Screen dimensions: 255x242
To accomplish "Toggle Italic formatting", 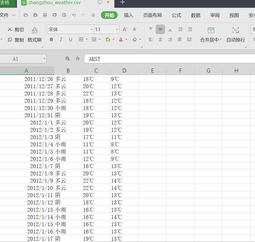I will coord(61,39).
